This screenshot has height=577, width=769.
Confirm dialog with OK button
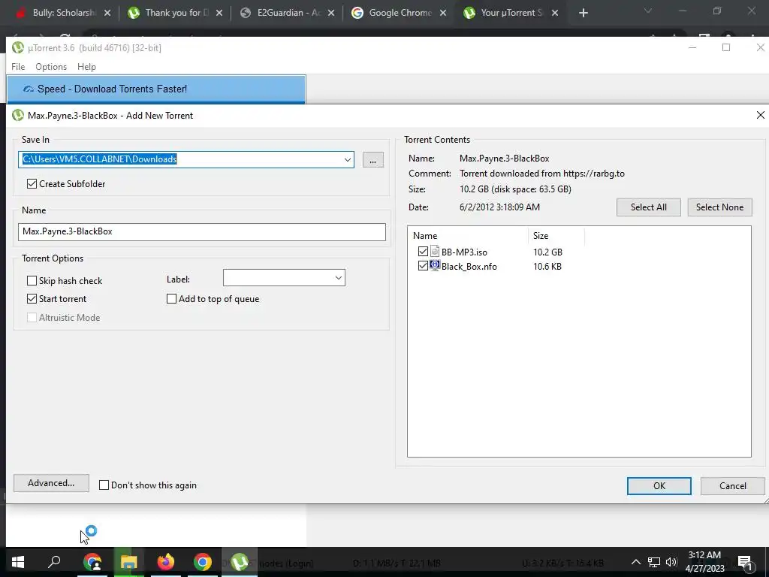coord(659,486)
